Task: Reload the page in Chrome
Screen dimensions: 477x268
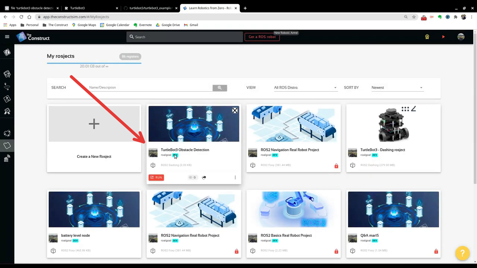Action: pos(21,17)
